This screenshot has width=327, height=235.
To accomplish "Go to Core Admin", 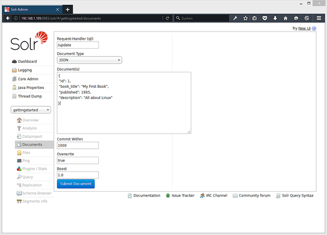I will point(25,79).
